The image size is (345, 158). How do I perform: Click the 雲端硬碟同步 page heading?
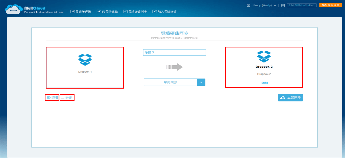click(175, 33)
